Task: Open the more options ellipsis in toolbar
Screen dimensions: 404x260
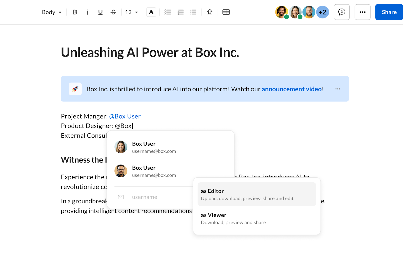Action: (362, 12)
